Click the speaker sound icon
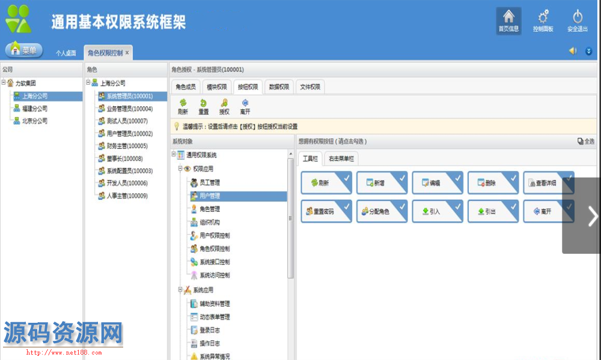 point(573,51)
